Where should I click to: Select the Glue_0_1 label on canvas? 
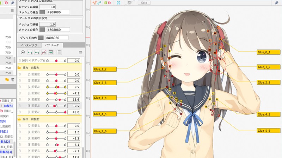click(x=268, y=52)
